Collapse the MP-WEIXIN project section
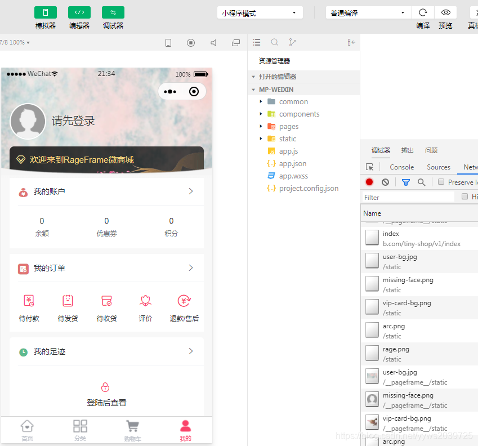478x446 pixels. [x=304, y=90]
